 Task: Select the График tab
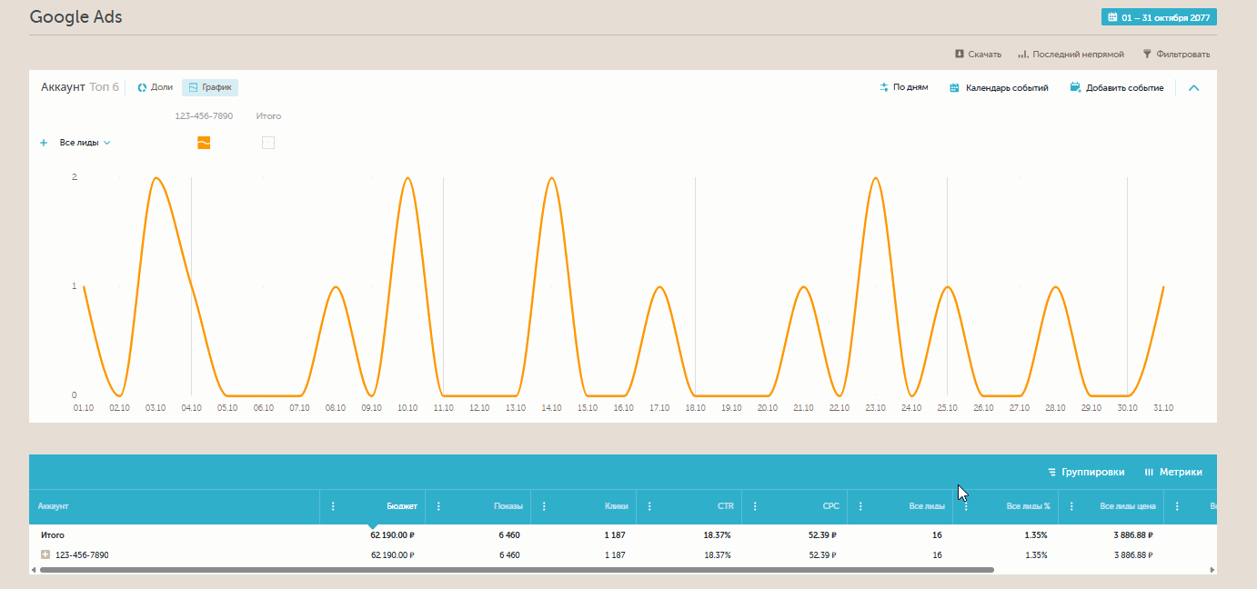tap(210, 88)
